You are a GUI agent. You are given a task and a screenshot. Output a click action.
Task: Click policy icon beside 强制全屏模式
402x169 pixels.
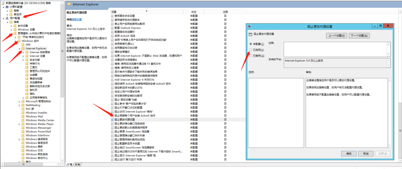pos(112,51)
